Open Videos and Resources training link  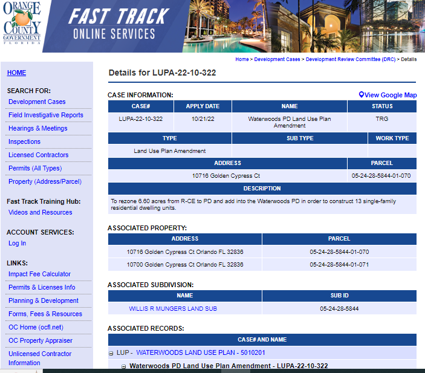click(x=40, y=212)
